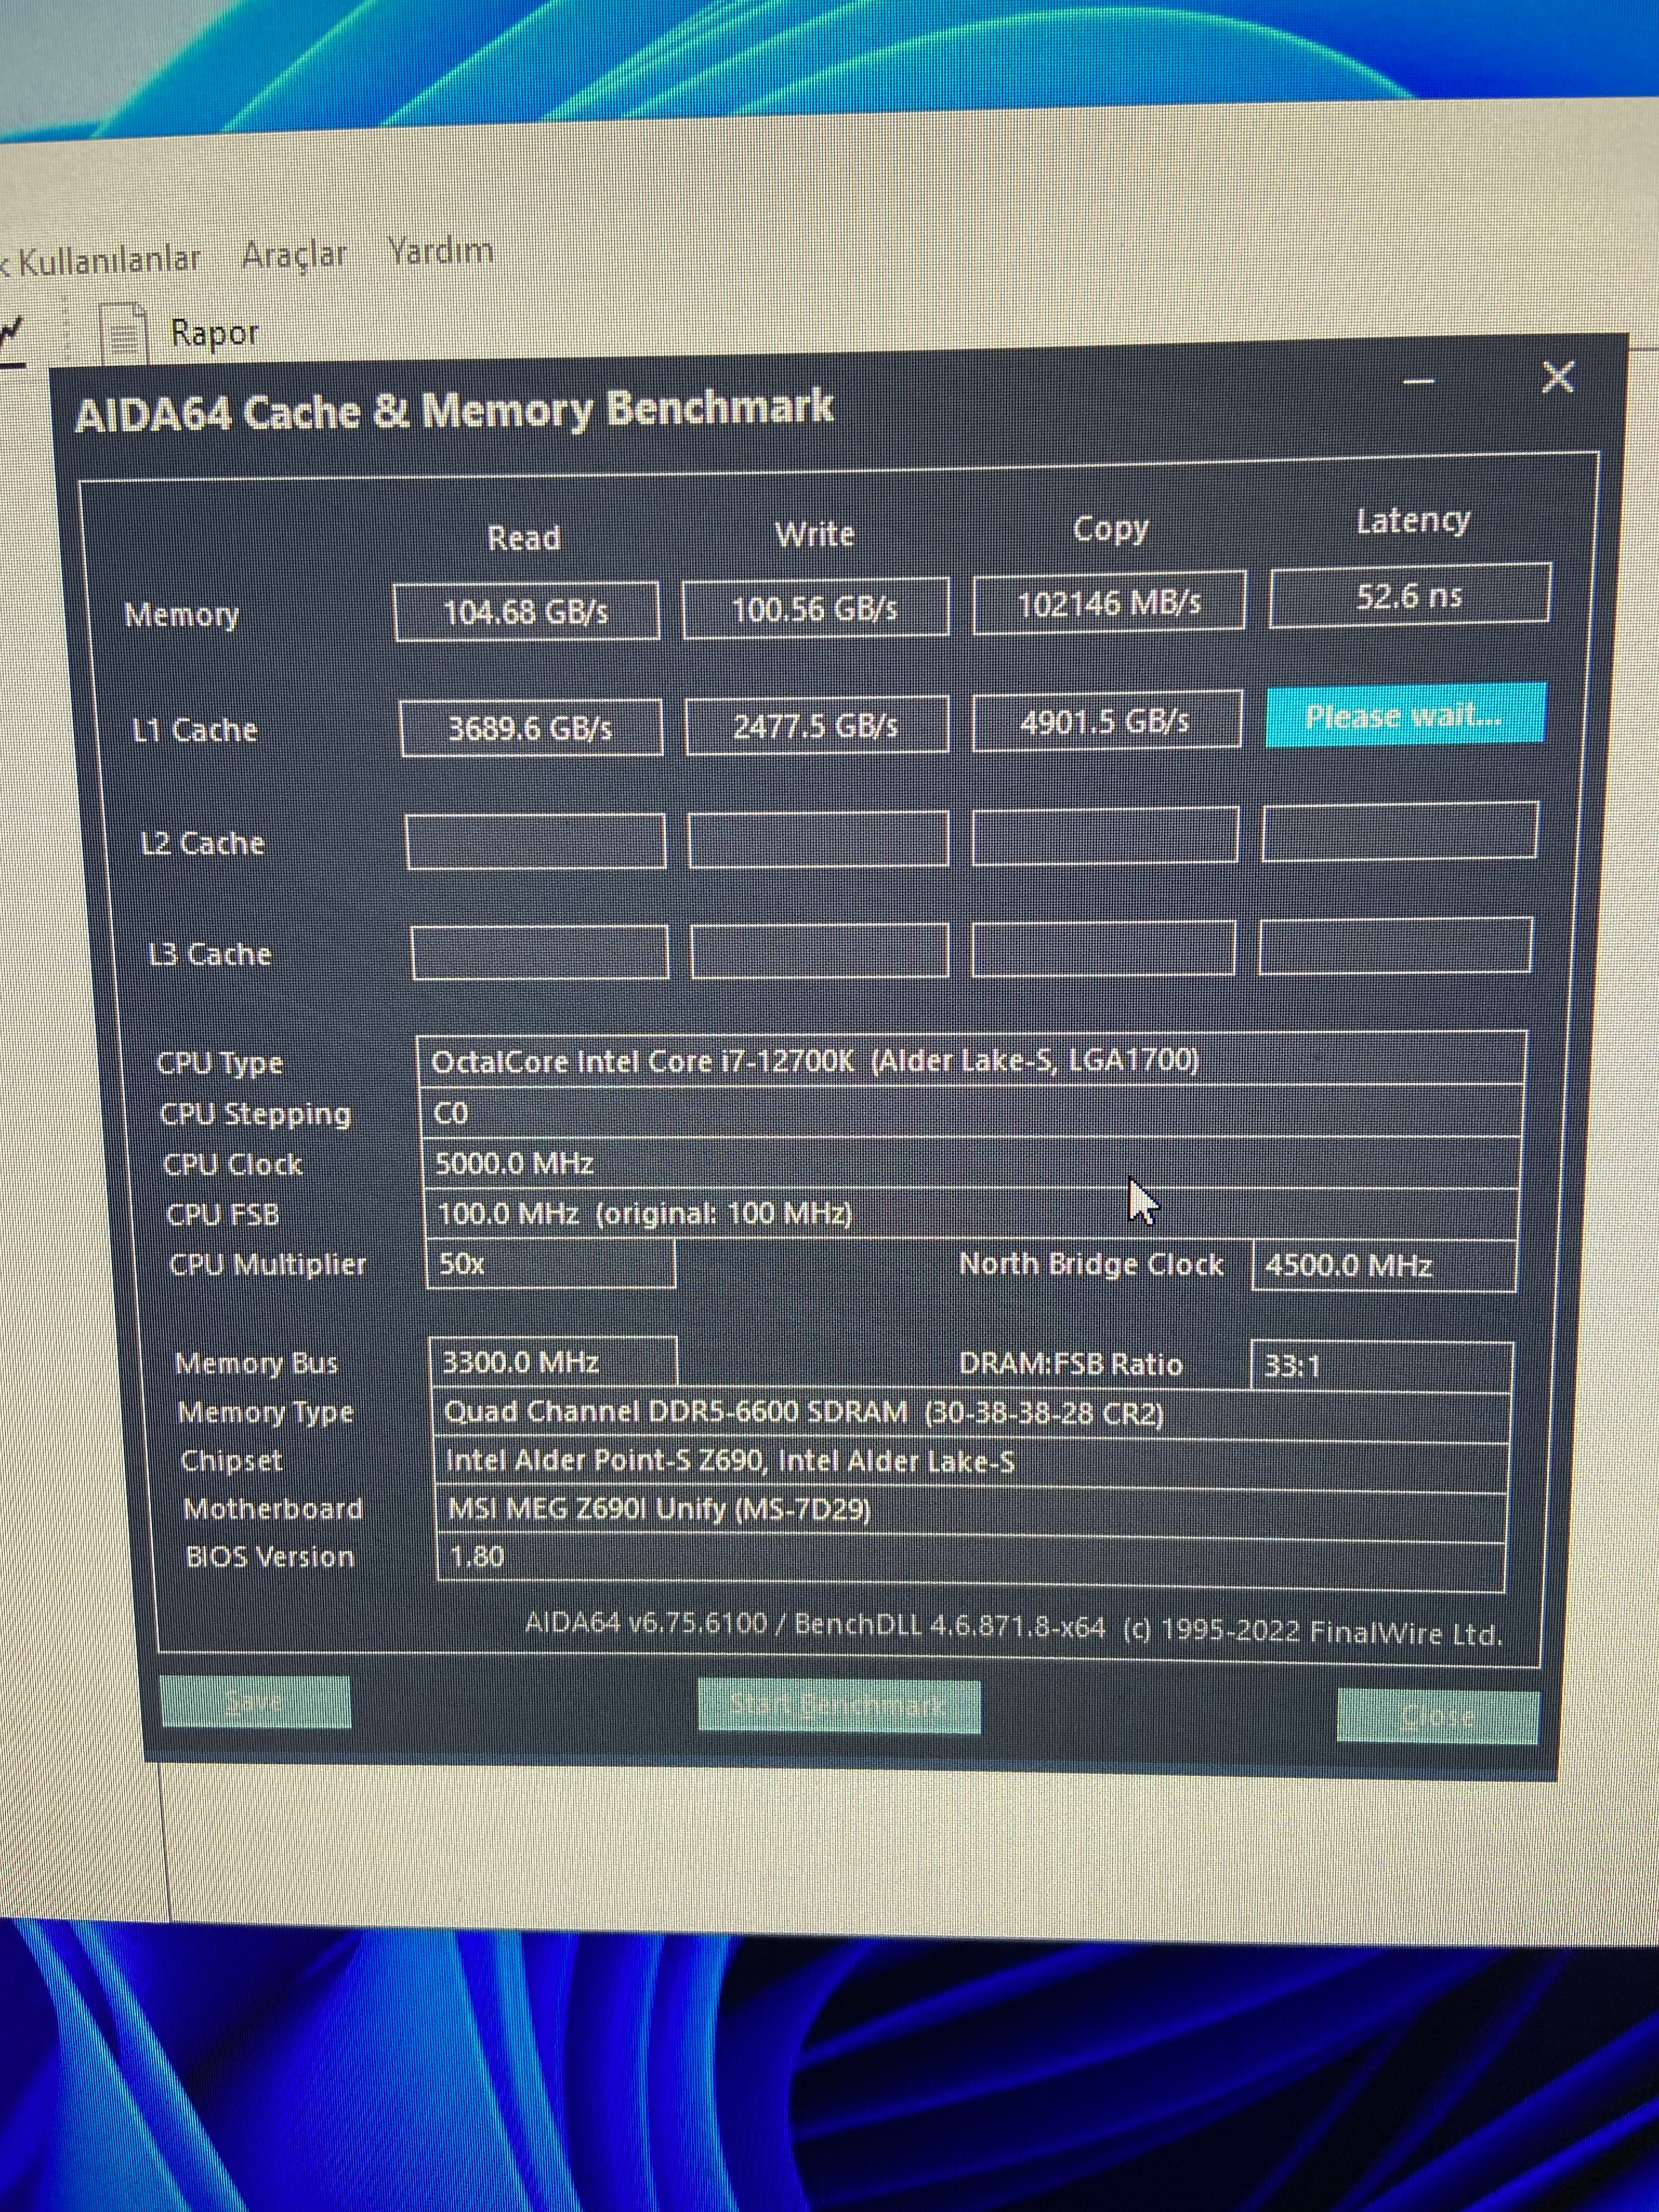
Task: Click the Memory Type value DDR5-6600 SDRAM
Action: [971, 1413]
